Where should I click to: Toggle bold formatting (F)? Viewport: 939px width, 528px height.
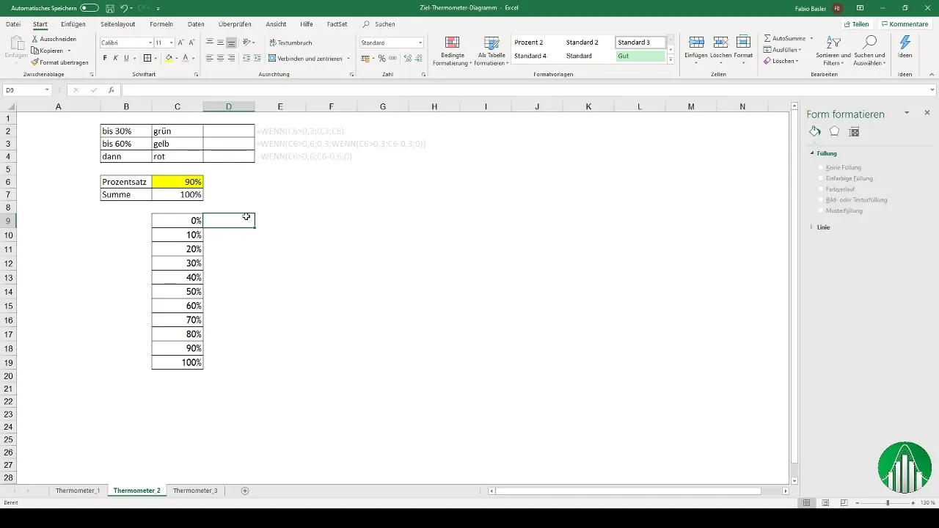point(105,58)
